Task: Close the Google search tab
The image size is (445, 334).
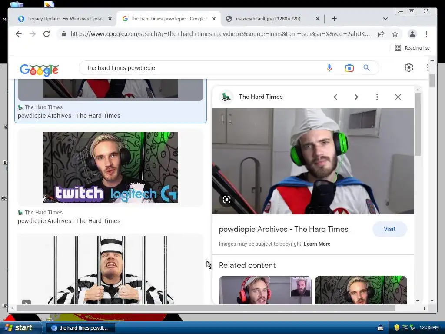Action: [x=214, y=19]
